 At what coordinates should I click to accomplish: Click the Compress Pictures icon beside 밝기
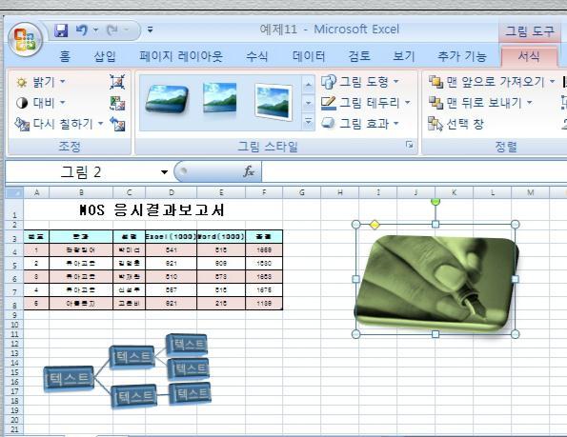pyautogui.click(x=117, y=82)
